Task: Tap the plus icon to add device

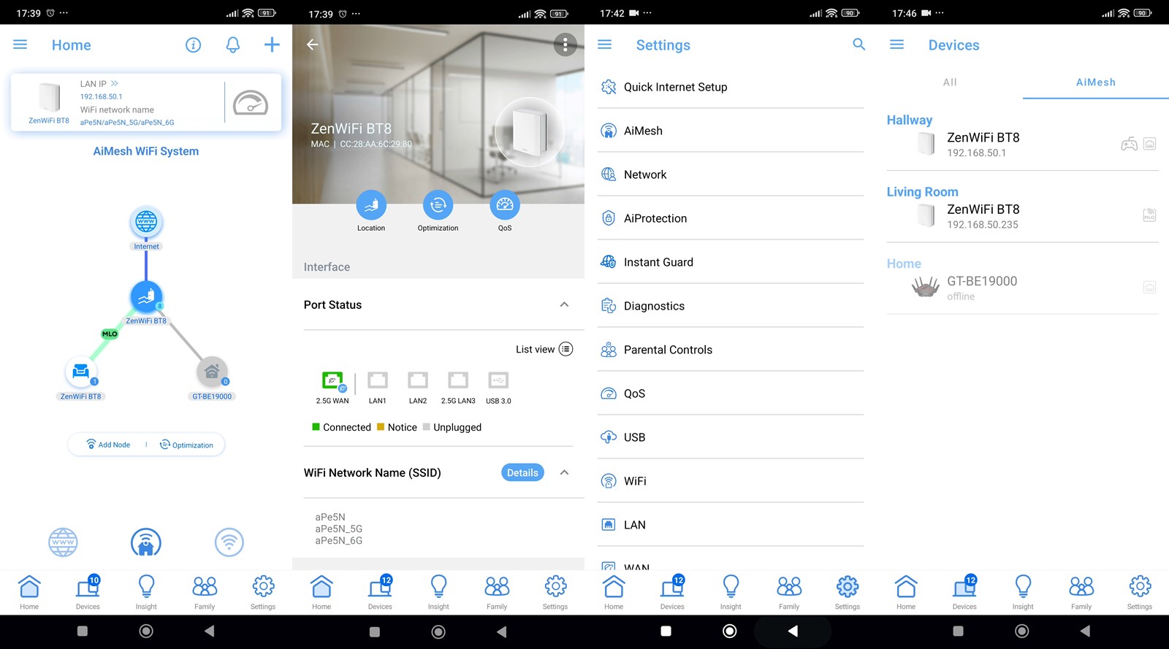Action: click(272, 45)
